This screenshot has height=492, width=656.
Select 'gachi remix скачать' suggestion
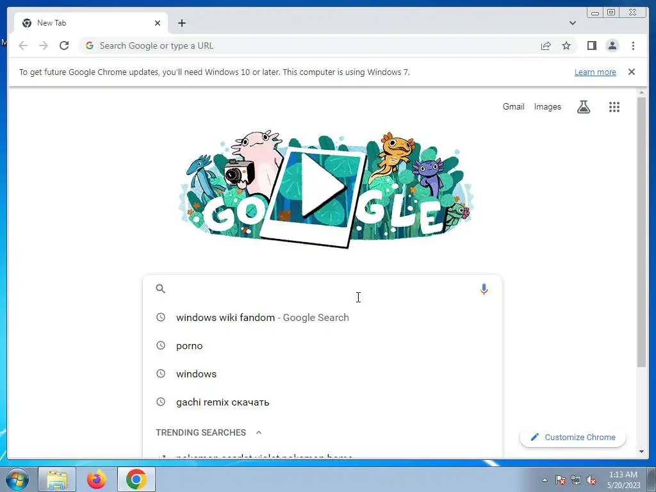(322, 402)
